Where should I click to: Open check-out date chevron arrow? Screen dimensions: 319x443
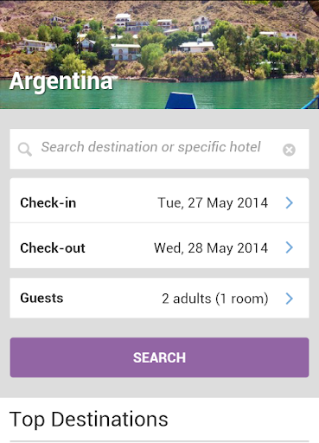pyautogui.click(x=290, y=247)
